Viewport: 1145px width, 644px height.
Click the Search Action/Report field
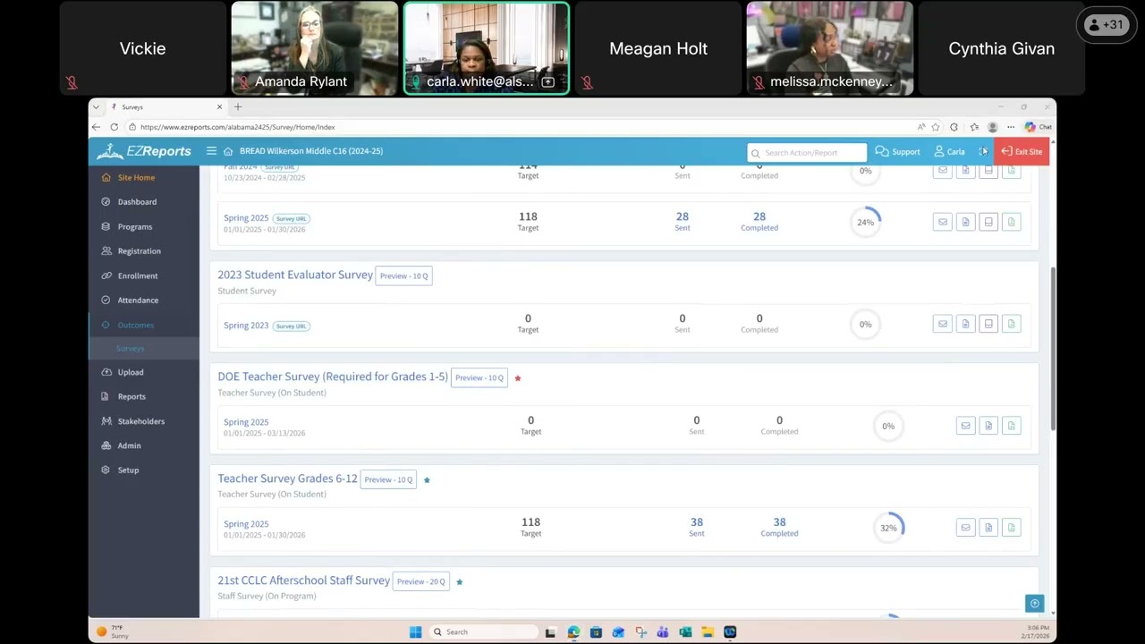[807, 153]
